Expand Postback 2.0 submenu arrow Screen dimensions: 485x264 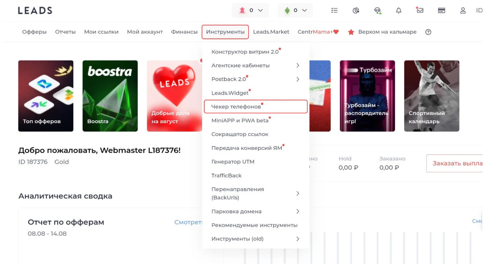[x=297, y=79]
